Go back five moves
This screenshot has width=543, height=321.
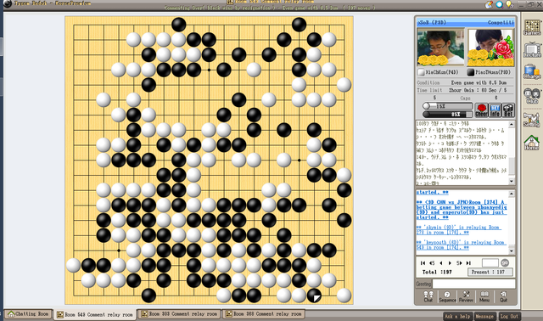click(432, 263)
